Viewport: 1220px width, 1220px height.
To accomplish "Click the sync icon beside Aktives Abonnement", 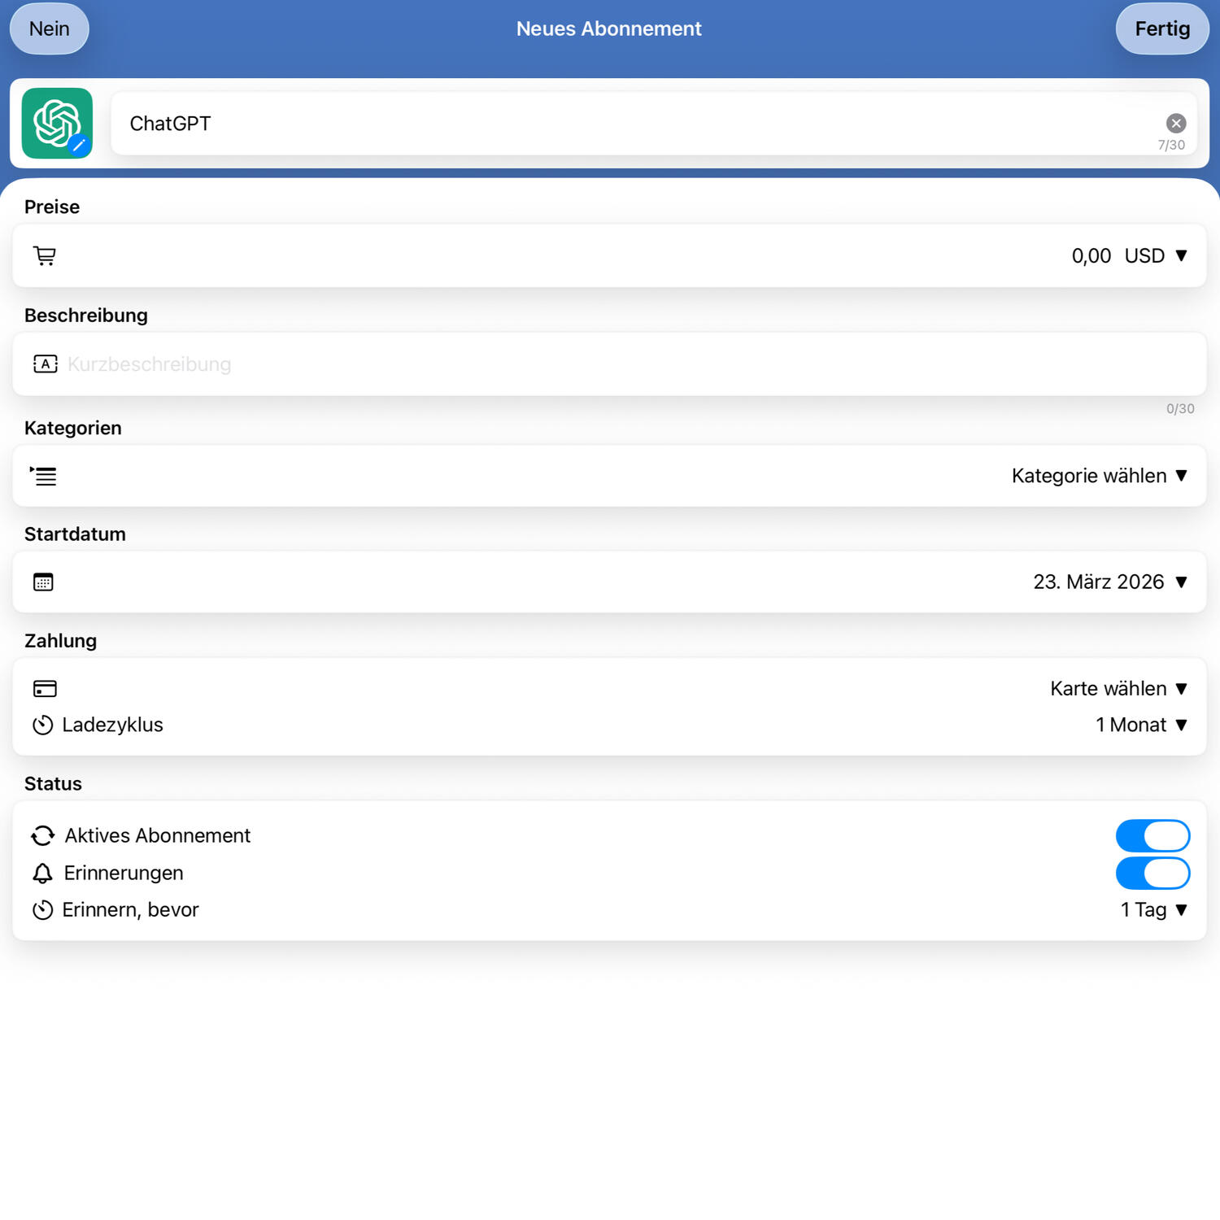I will click(43, 836).
